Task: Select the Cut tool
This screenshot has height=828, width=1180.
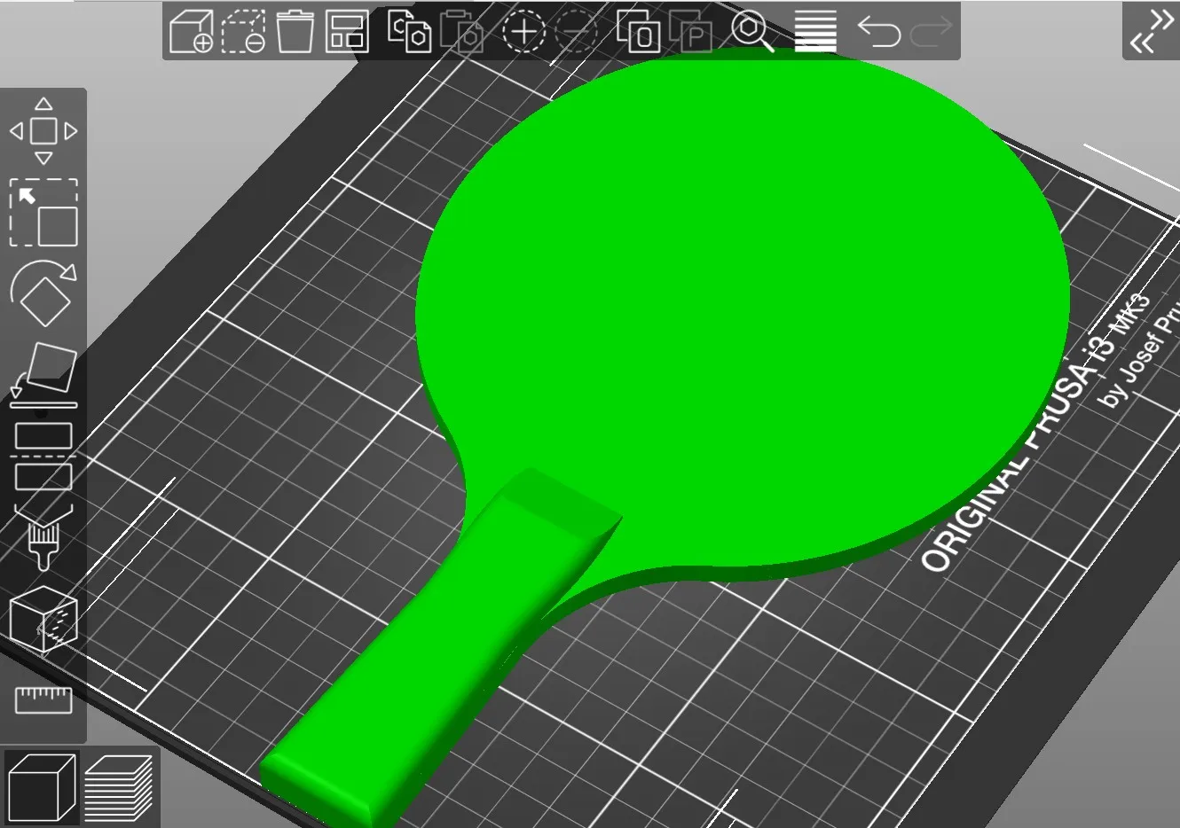Action: click(43, 456)
